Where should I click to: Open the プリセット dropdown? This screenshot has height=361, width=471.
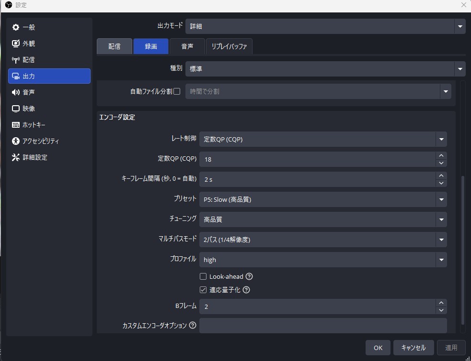point(323,199)
